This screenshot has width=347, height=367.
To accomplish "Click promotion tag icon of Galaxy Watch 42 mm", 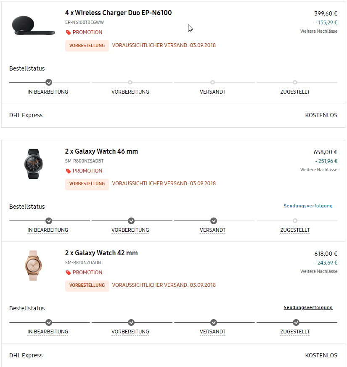I will tap(68, 273).
